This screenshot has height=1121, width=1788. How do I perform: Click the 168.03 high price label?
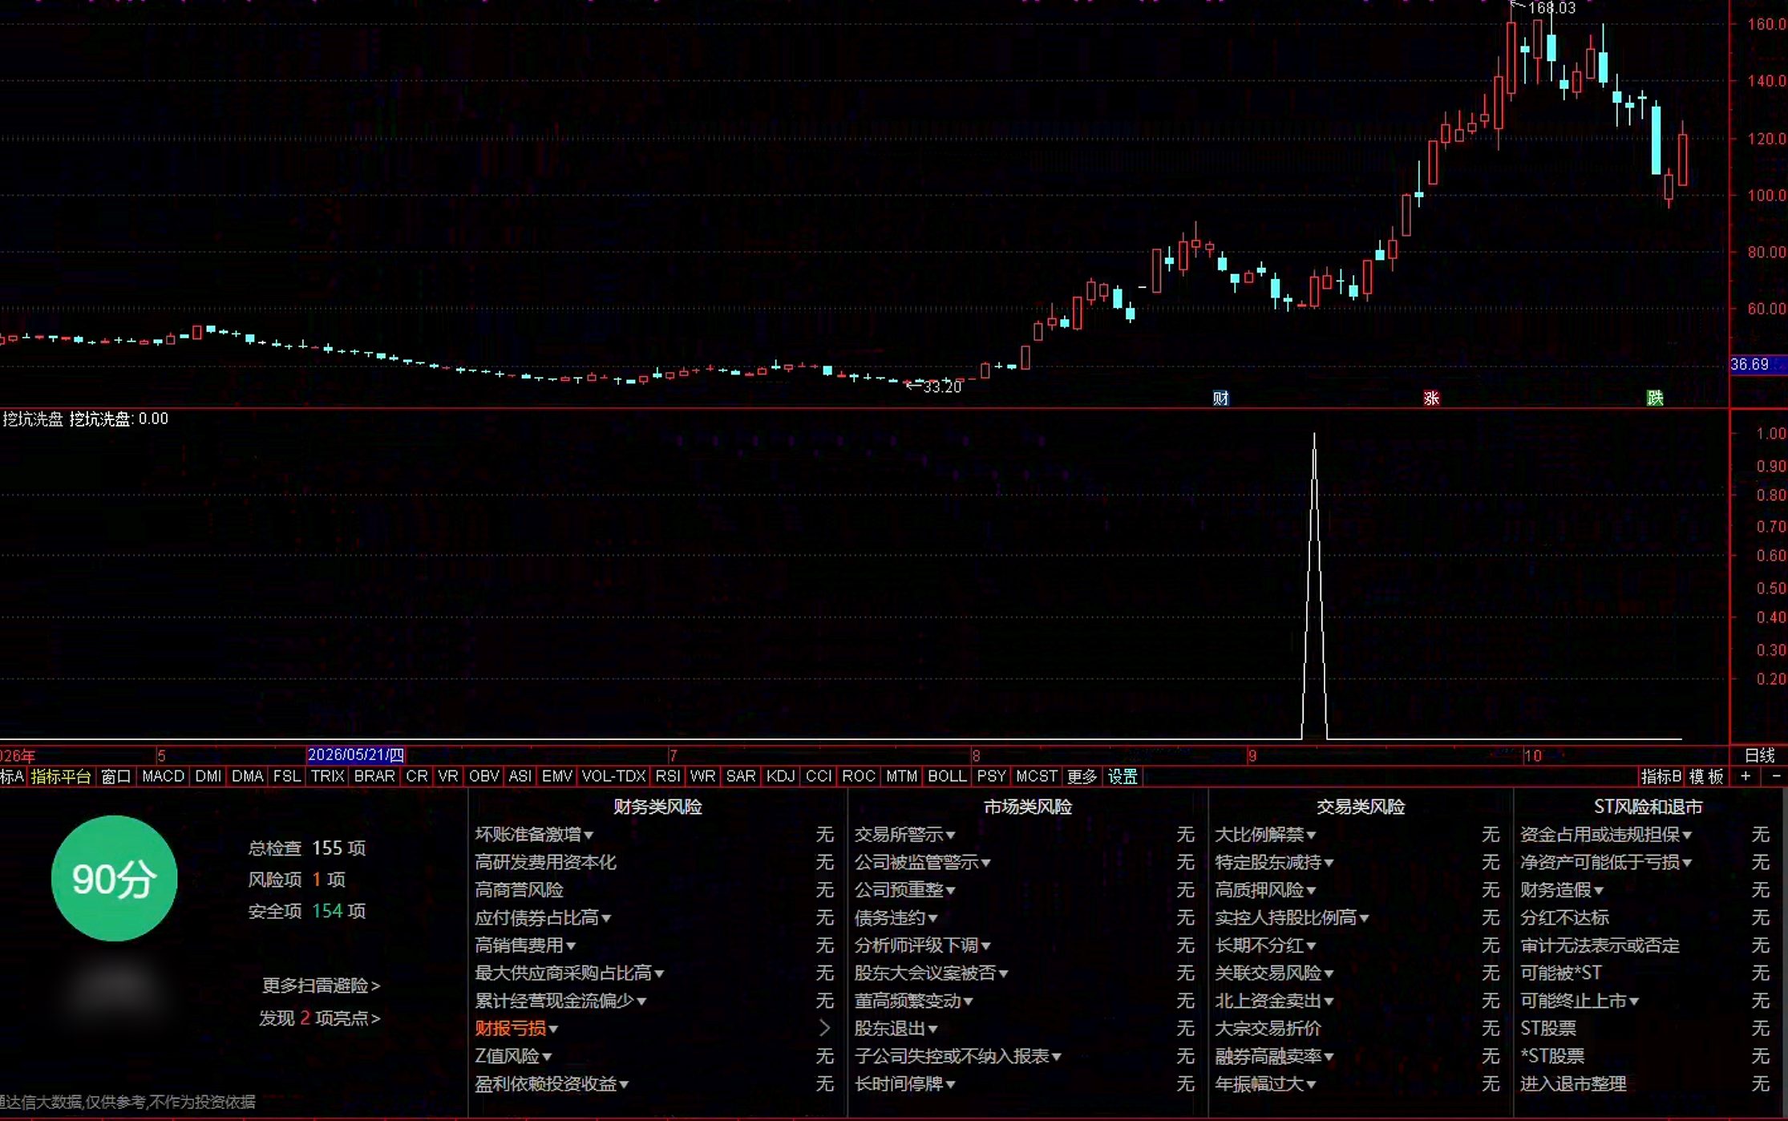tap(1551, 8)
